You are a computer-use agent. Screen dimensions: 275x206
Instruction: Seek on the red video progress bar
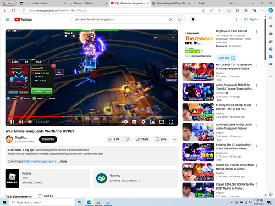pyautogui.click(x=92, y=116)
